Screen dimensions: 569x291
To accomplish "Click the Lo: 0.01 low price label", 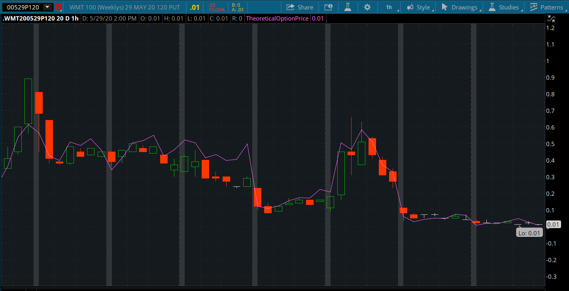I will (529, 233).
